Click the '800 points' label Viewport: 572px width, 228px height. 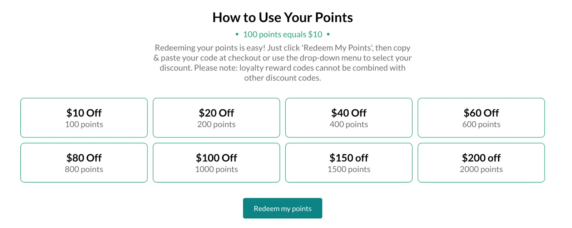click(x=84, y=169)
